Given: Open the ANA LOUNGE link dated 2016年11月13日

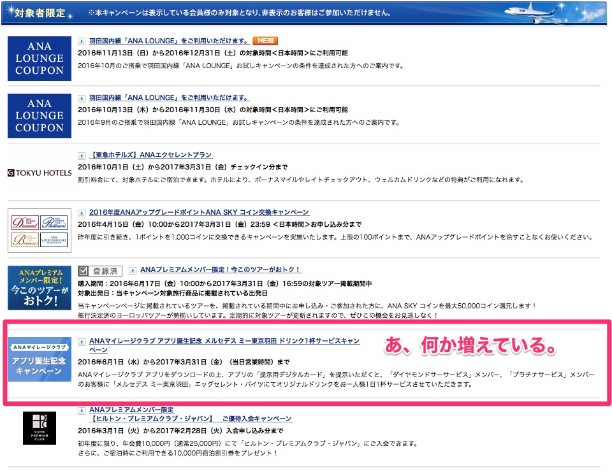Looking at the screenshot, I should 170,41.
